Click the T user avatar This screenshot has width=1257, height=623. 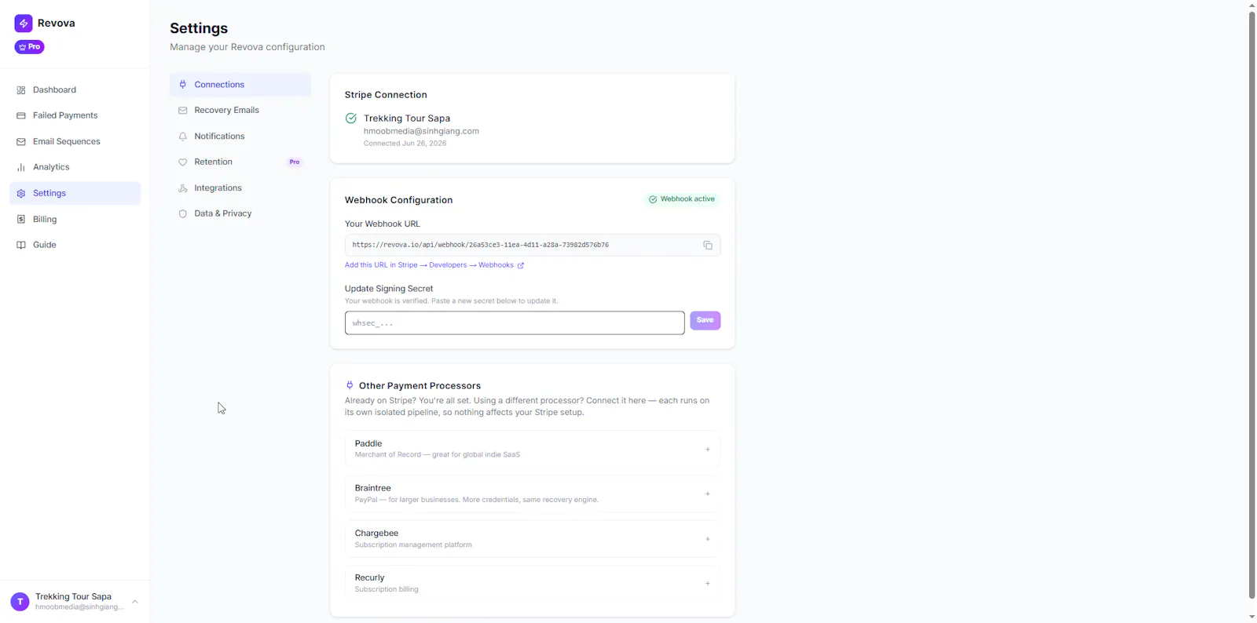pos(20,602)
